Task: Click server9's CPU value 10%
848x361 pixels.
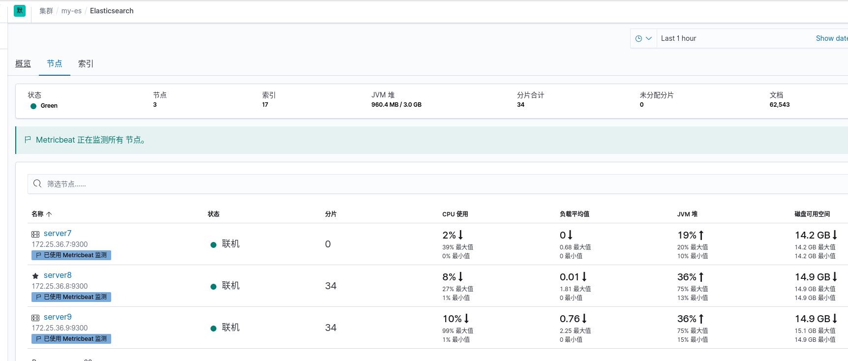Action: [452, 319]
